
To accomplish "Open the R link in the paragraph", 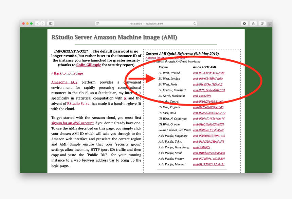I will click(125, 98).
